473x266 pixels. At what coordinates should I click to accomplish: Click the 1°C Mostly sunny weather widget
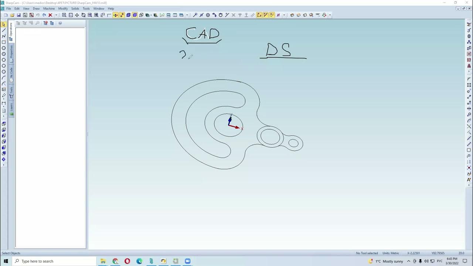click(385, 261)
